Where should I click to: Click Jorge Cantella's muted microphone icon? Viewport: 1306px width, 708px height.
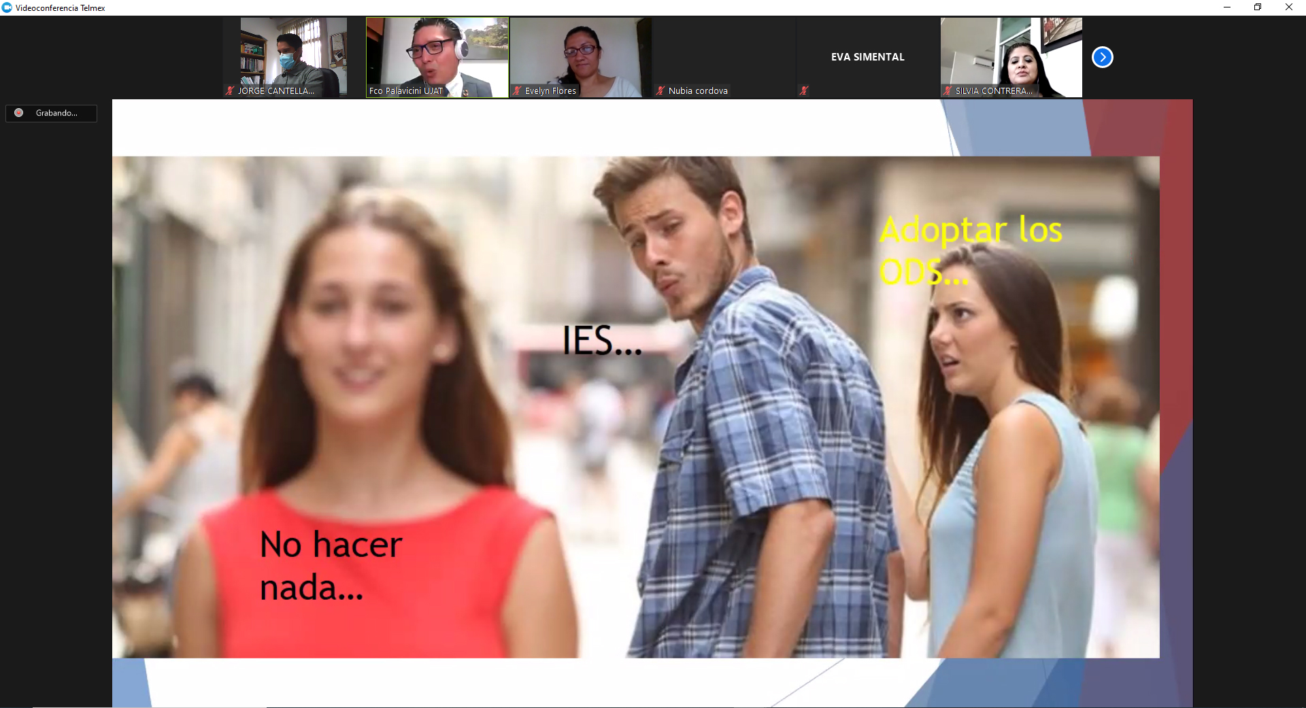[230, 90]
